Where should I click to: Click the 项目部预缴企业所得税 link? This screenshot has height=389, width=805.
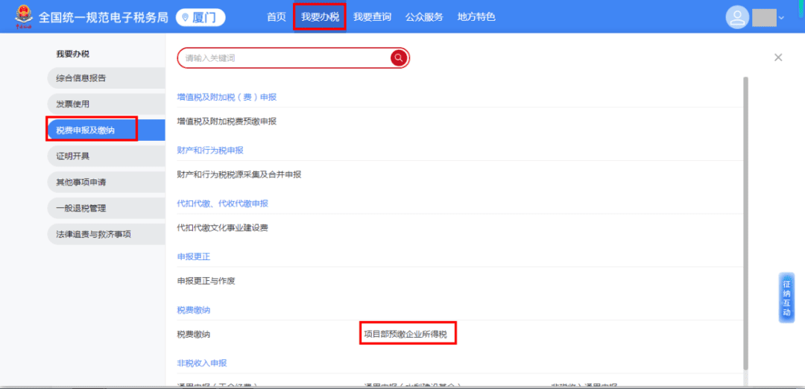pos(407,335)
